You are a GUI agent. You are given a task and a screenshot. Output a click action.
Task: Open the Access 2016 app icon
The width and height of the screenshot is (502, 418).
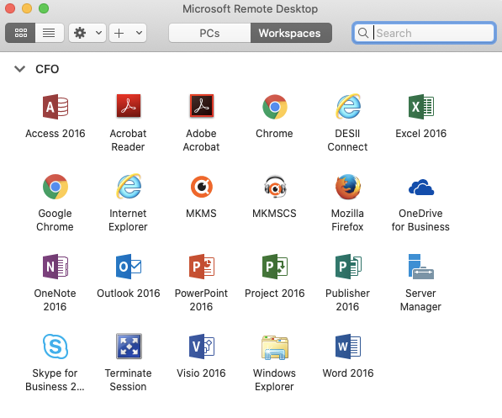click(x=55, y=107)
